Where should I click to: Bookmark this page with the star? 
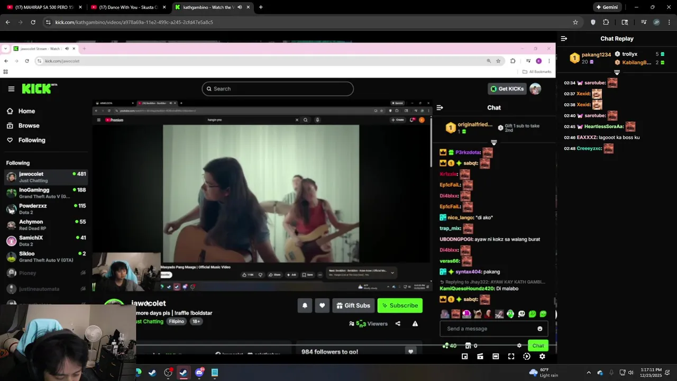575,22
